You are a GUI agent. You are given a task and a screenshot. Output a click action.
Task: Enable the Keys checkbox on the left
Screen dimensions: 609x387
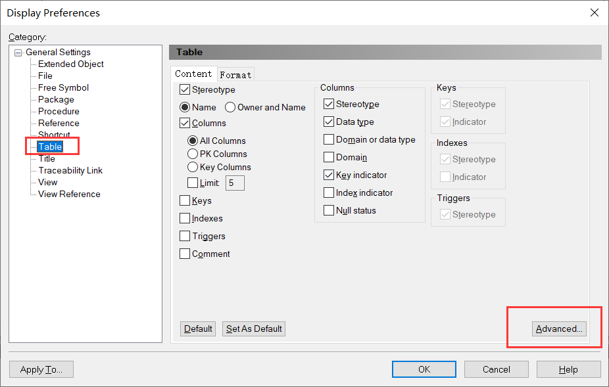[185, 200]
